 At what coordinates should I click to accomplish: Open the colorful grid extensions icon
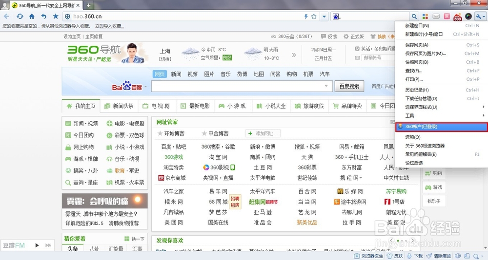click(x=425, y=17)
